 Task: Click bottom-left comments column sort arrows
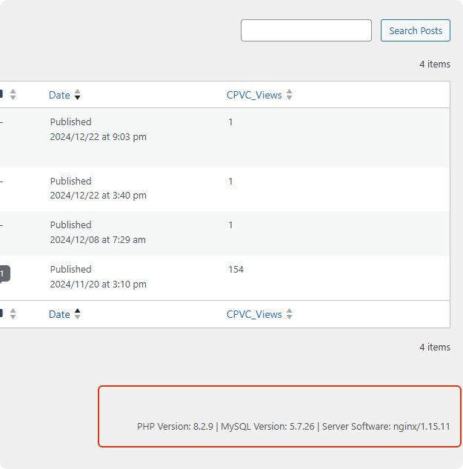(13, 314)
